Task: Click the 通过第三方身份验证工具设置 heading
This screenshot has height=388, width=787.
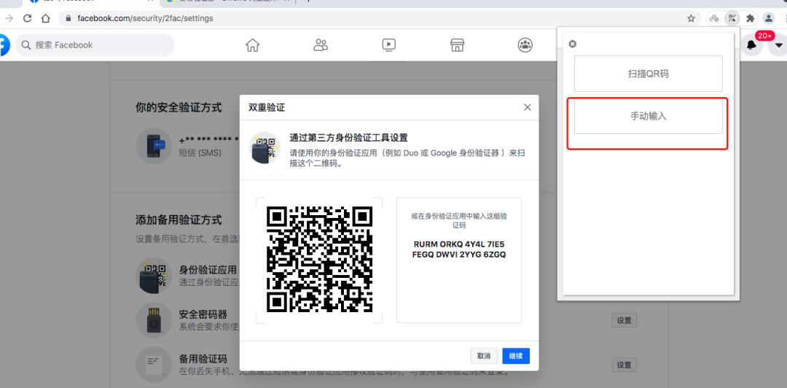Action: [348, 138]
